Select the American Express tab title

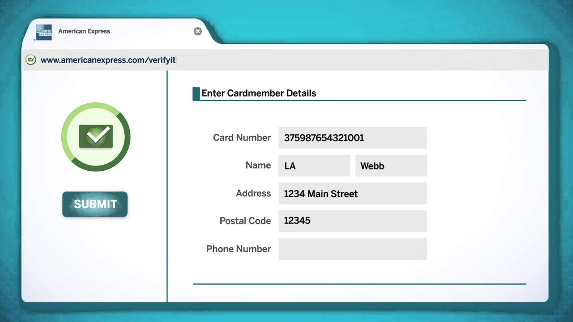[84, 31]
